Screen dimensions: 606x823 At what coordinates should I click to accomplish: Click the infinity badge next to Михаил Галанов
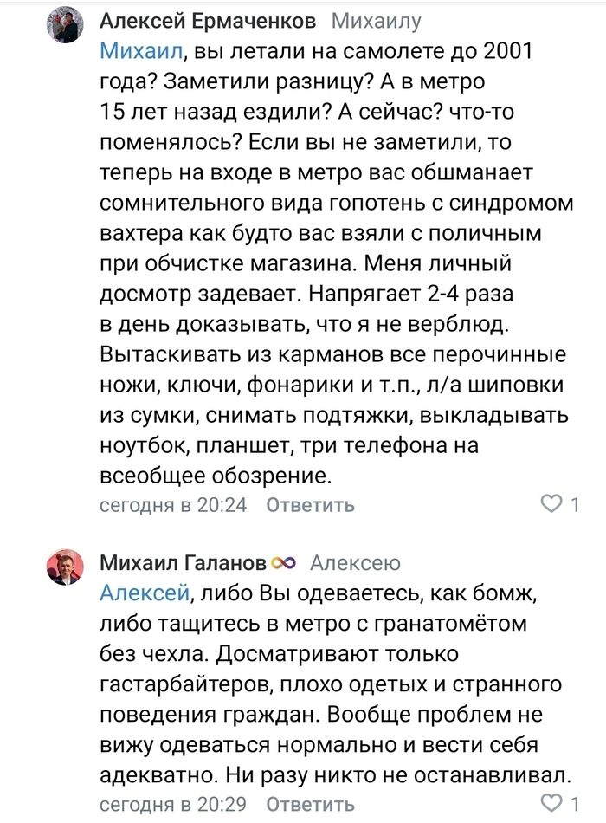click(284, 564)
